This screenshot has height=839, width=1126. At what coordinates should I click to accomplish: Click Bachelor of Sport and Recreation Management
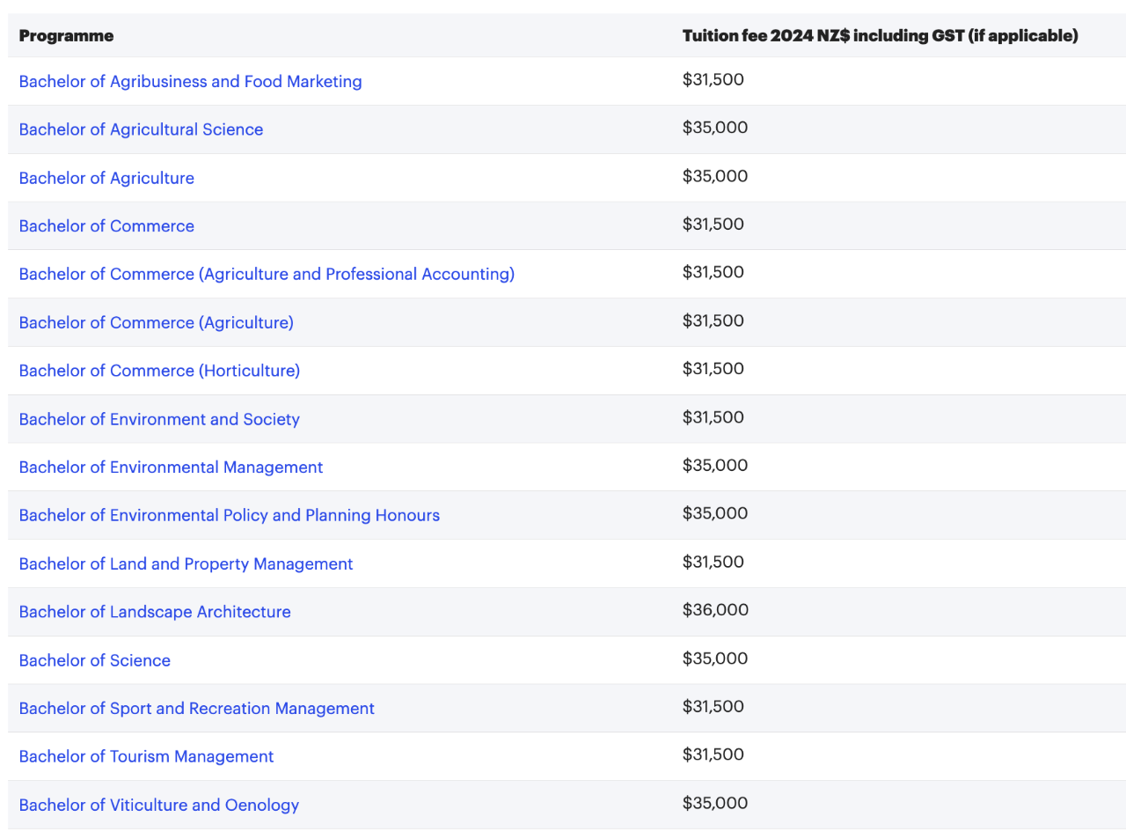[196, 709]
